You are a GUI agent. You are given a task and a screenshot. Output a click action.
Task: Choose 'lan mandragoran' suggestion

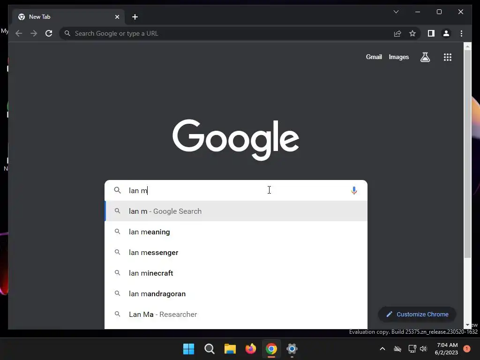click(236, 293)
